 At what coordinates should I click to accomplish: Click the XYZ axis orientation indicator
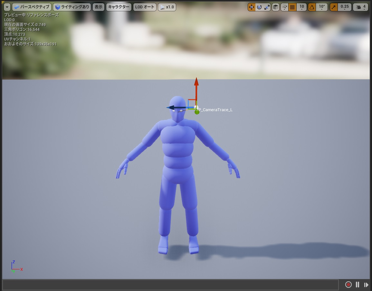(17, 267)
